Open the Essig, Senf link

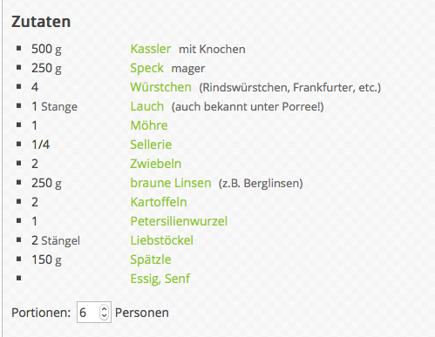pyautogui.click(x=160, y=279)
